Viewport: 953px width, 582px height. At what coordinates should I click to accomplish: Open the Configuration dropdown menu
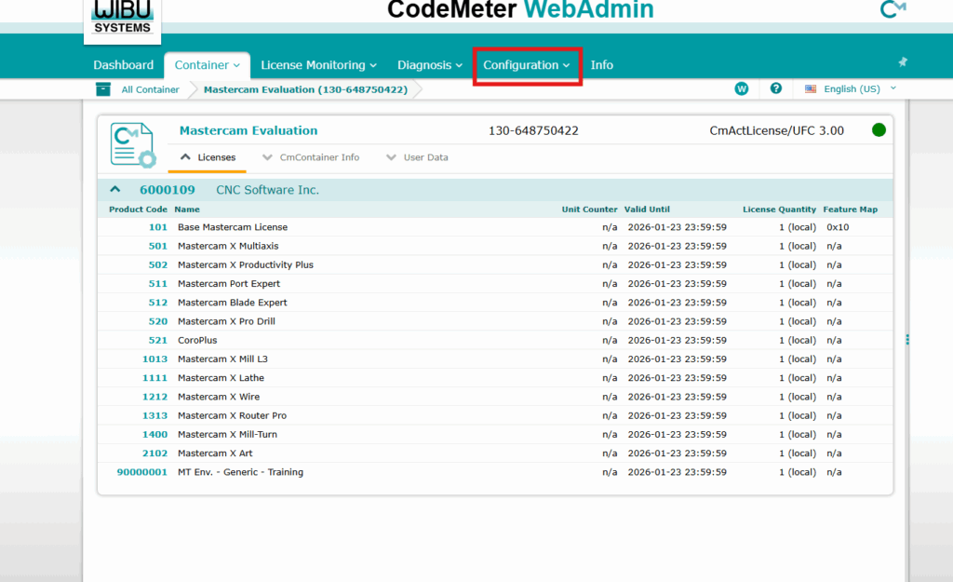pyautogui.click(x=527, y=65)
